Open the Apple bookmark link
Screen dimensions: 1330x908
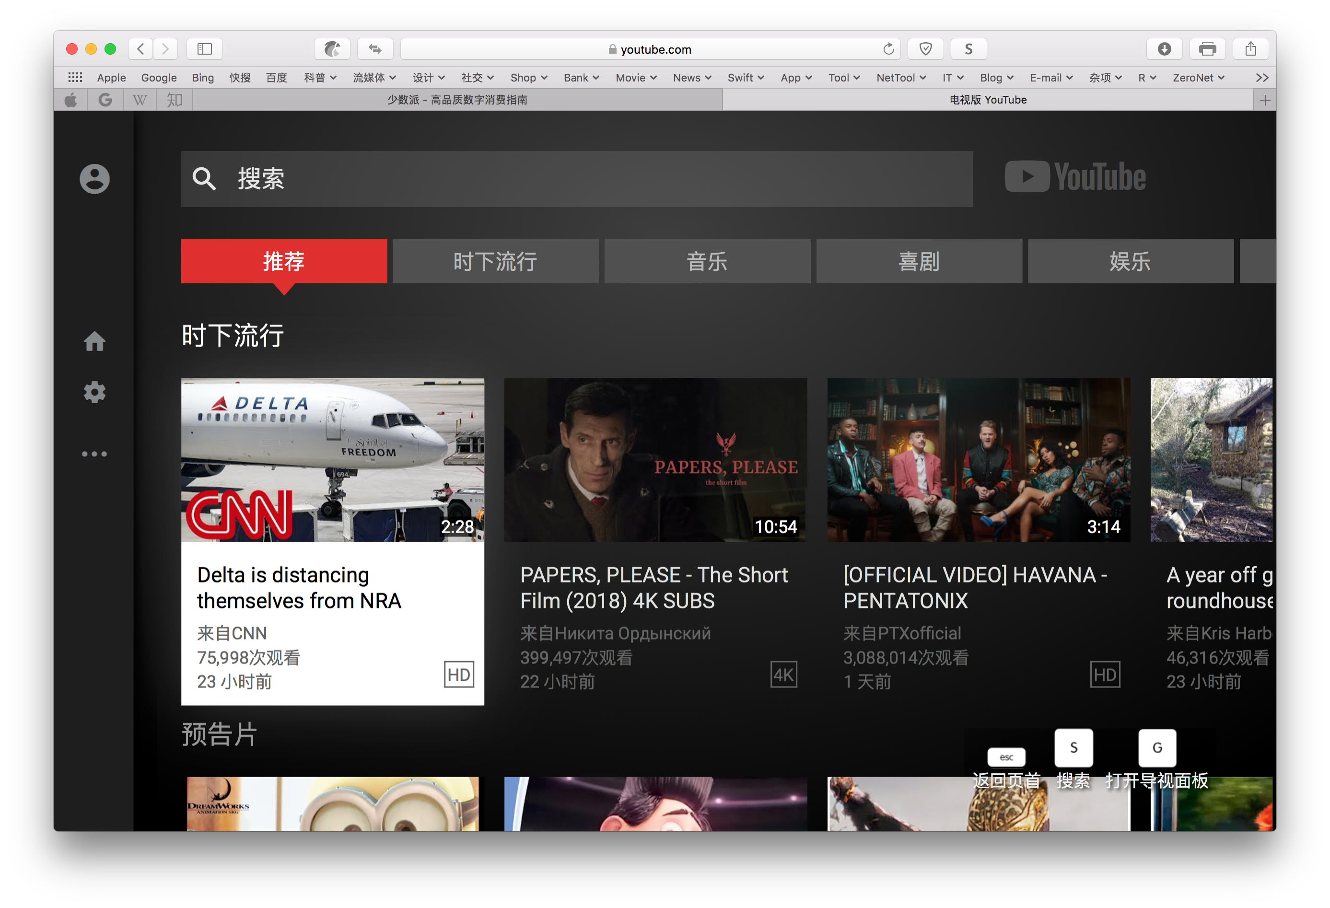[111, 77]
